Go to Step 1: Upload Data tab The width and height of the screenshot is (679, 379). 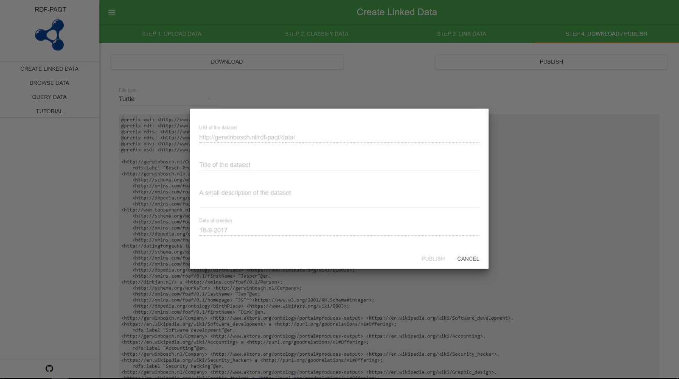point(172,34)
